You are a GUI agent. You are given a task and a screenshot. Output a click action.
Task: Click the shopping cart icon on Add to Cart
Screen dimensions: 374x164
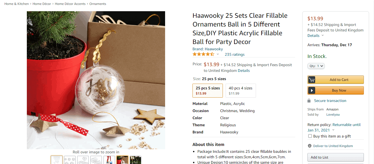(x=312, y=80)
